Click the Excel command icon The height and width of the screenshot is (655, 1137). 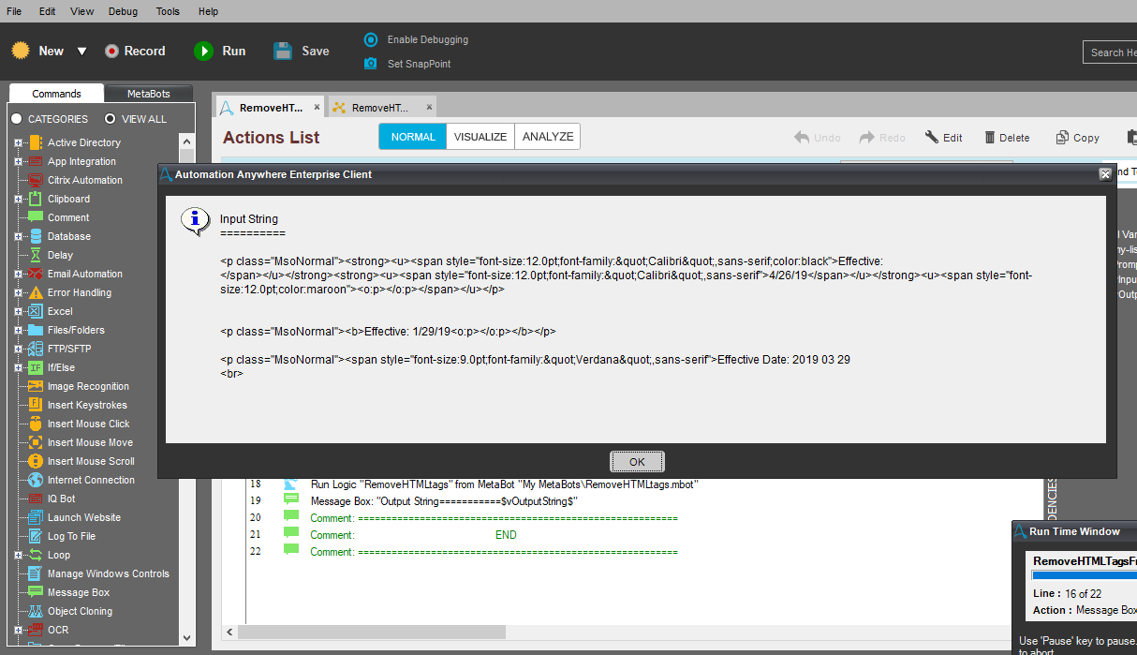click(x=36, y=311)
